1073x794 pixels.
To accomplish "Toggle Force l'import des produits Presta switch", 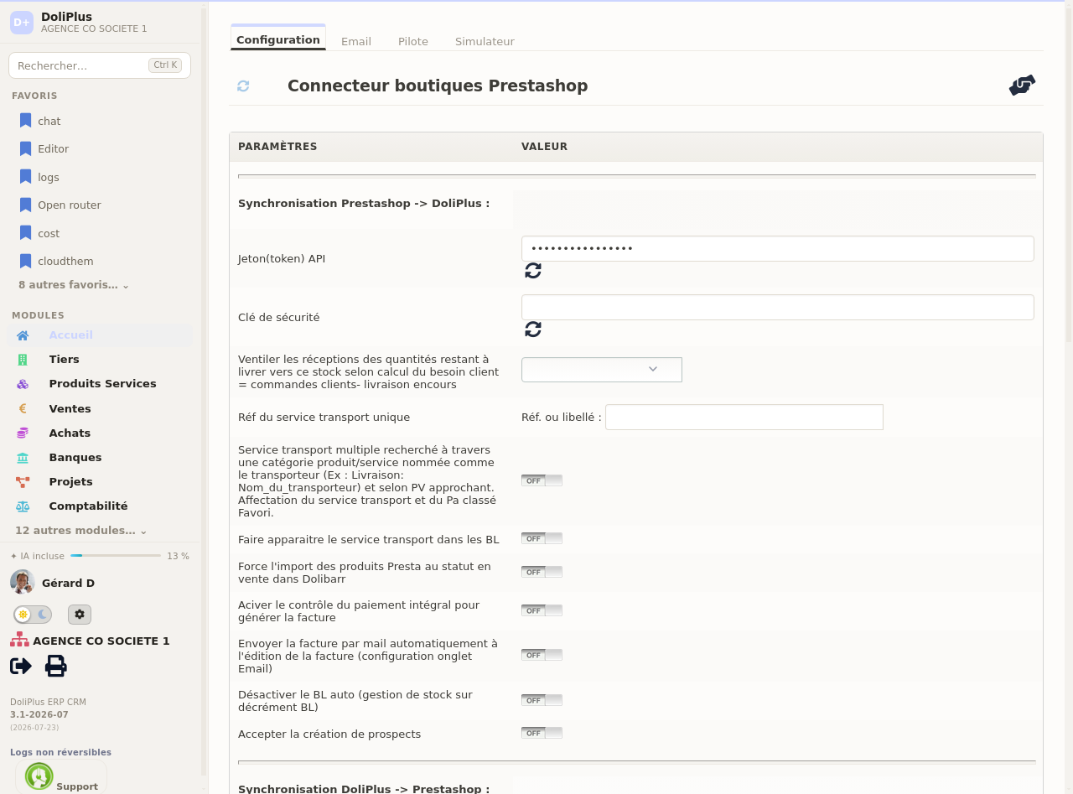I will pos(542,572).
